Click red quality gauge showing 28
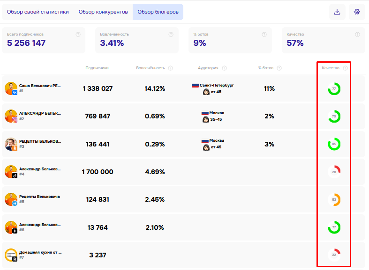 tap(334, 172)
